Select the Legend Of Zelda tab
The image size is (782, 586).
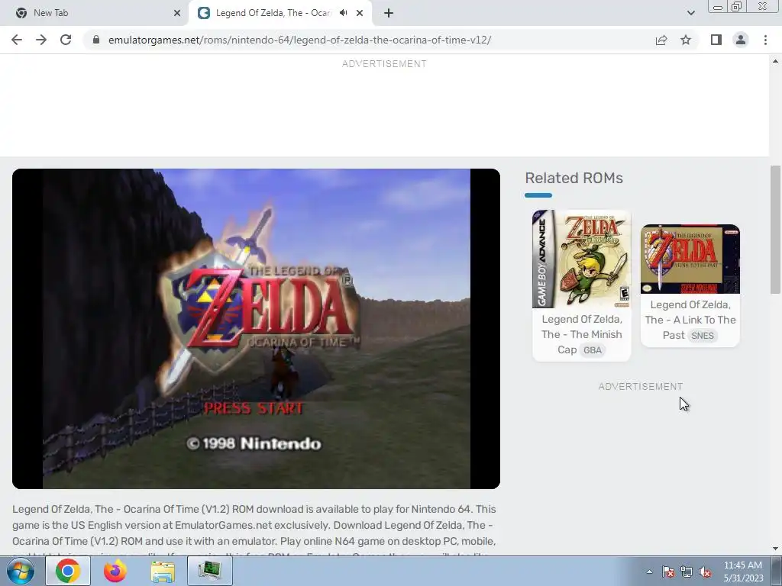tap(280, 13)
